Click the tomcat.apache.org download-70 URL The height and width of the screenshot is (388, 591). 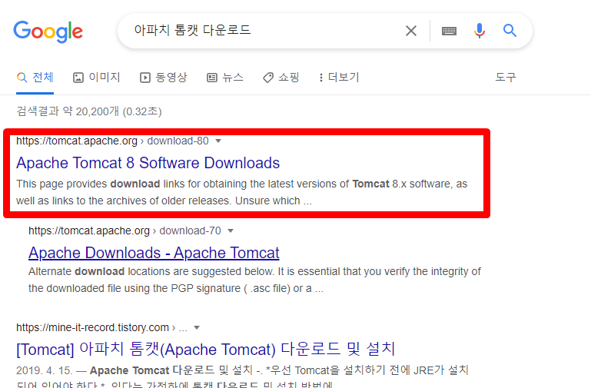pyautogui.click(x=125, y=230)
